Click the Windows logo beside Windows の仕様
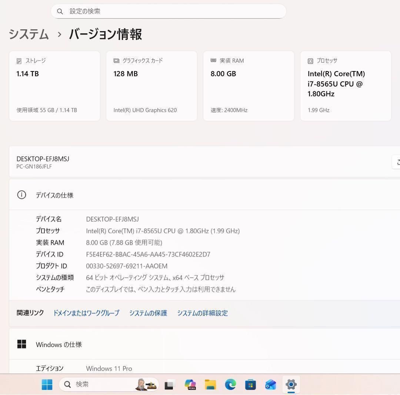 (22, 344)
